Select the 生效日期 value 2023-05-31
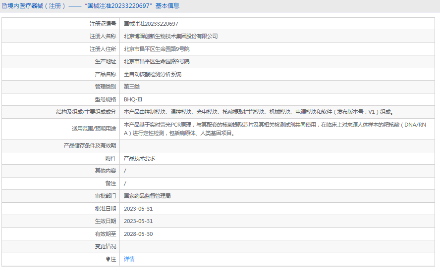 click(138, 221)
